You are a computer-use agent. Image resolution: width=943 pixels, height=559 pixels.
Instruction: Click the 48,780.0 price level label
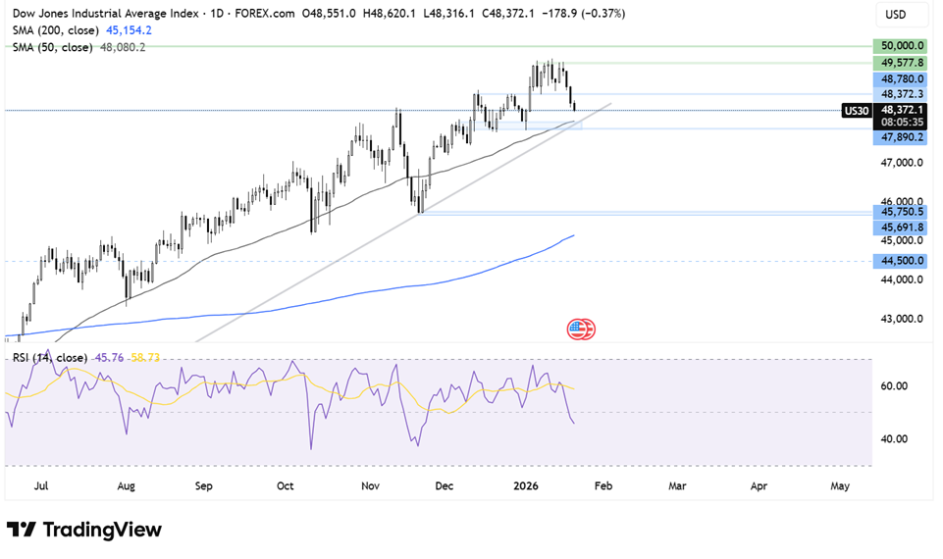coord(900,78)
